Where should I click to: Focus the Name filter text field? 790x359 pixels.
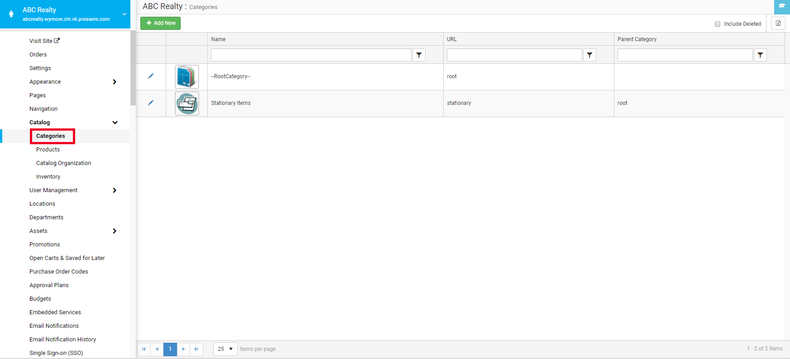tap(311, 55)
